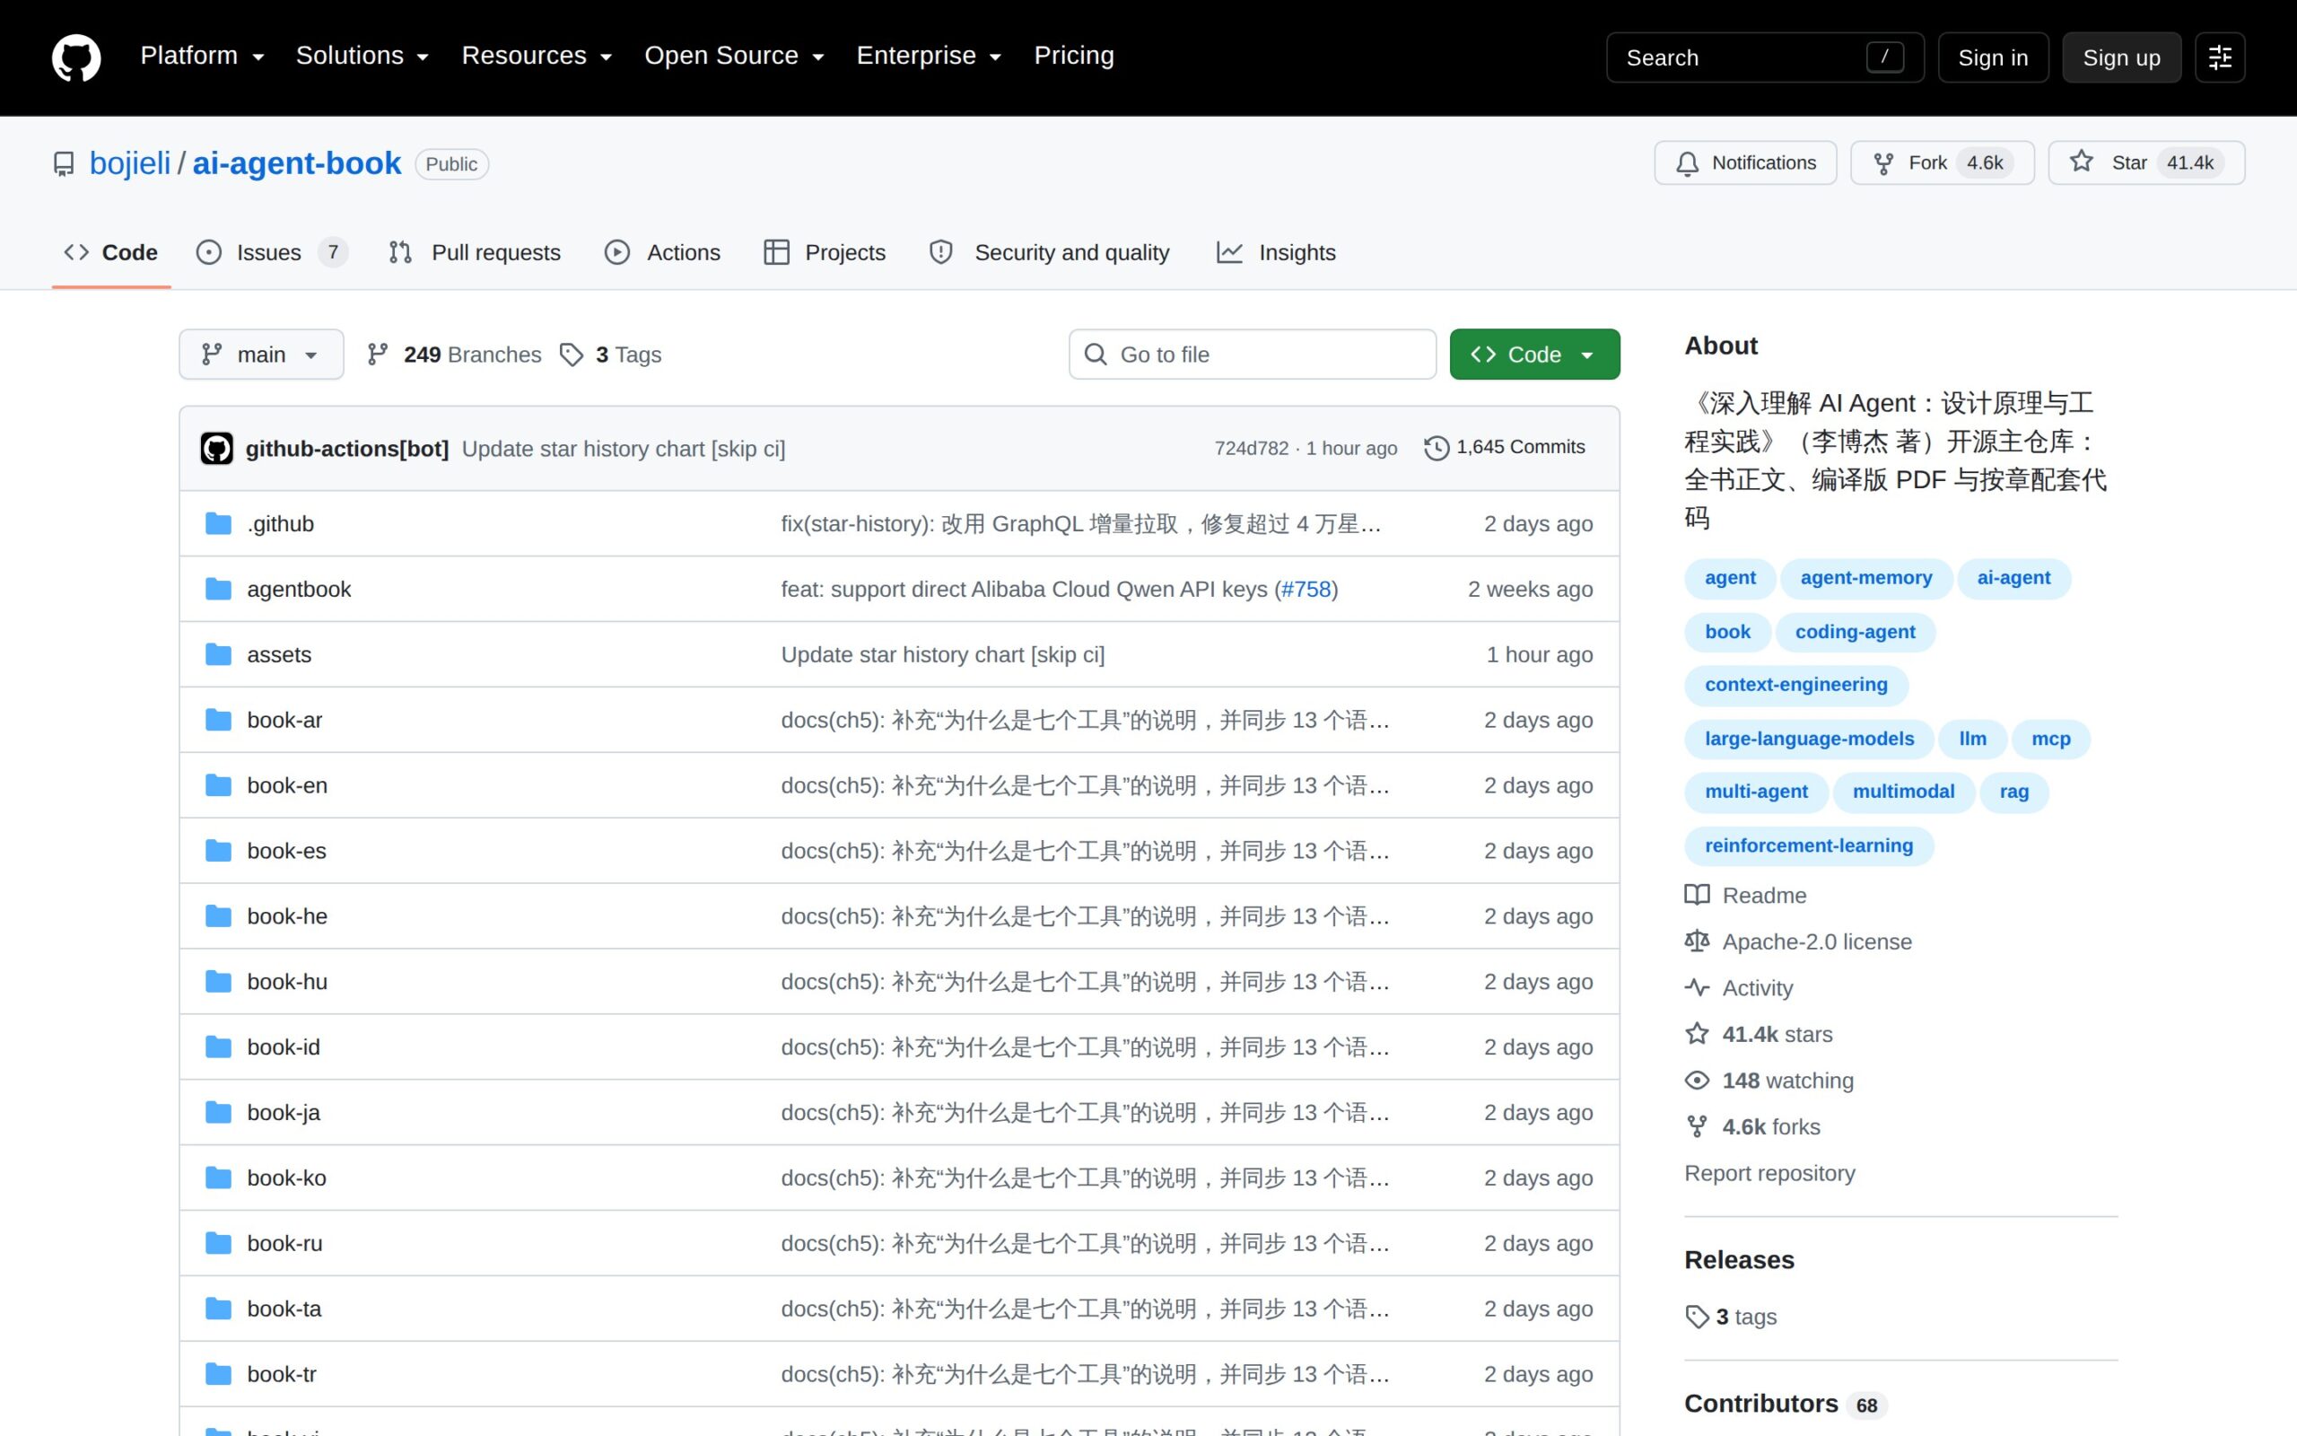
Task: View the 41.4k stars link
Action: pos(1759,1034)
